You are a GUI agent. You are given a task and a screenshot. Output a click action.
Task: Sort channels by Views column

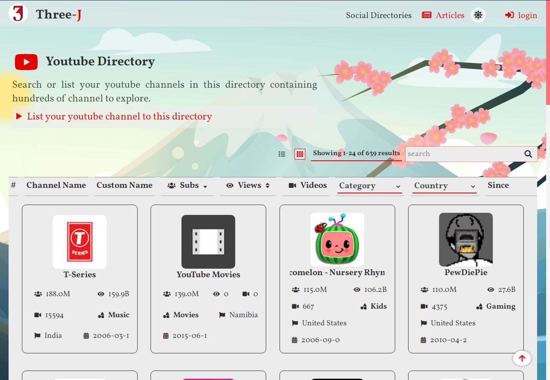point(248,185)
